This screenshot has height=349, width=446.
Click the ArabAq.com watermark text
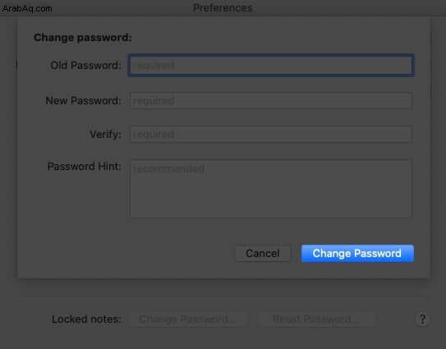(27, 8)
